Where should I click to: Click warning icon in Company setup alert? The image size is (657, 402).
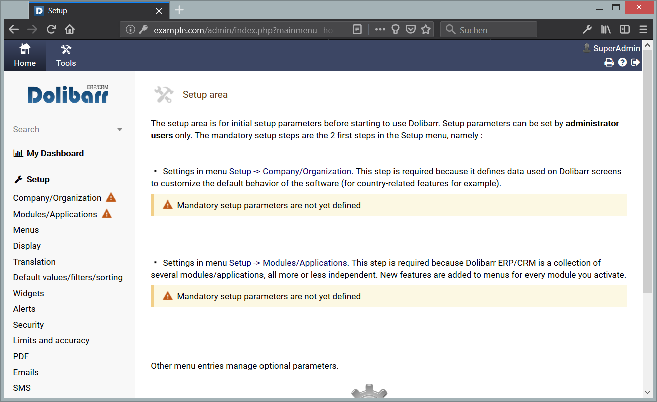click(x=168, y=205)
